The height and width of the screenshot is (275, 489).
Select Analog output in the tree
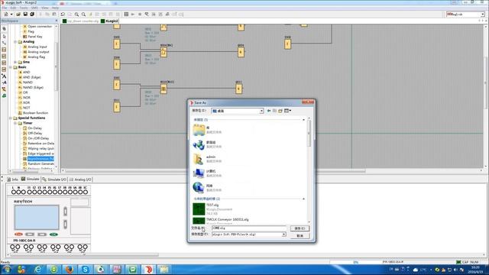click(x=38, y=52)
